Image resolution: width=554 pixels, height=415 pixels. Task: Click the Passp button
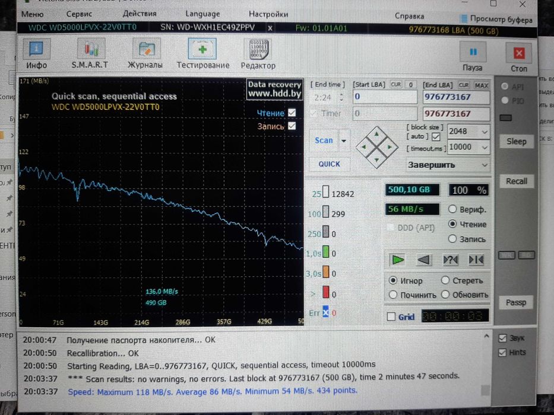click(516, 302)
